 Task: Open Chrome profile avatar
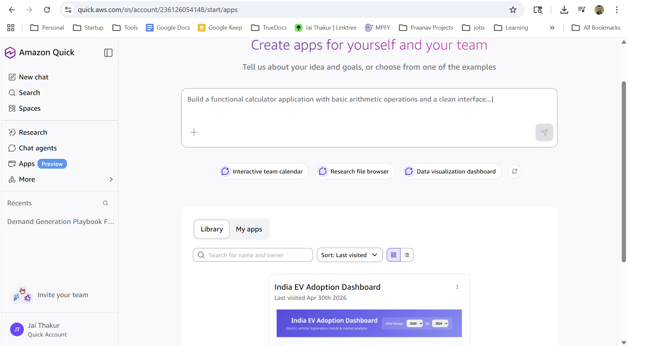point(599,10)
